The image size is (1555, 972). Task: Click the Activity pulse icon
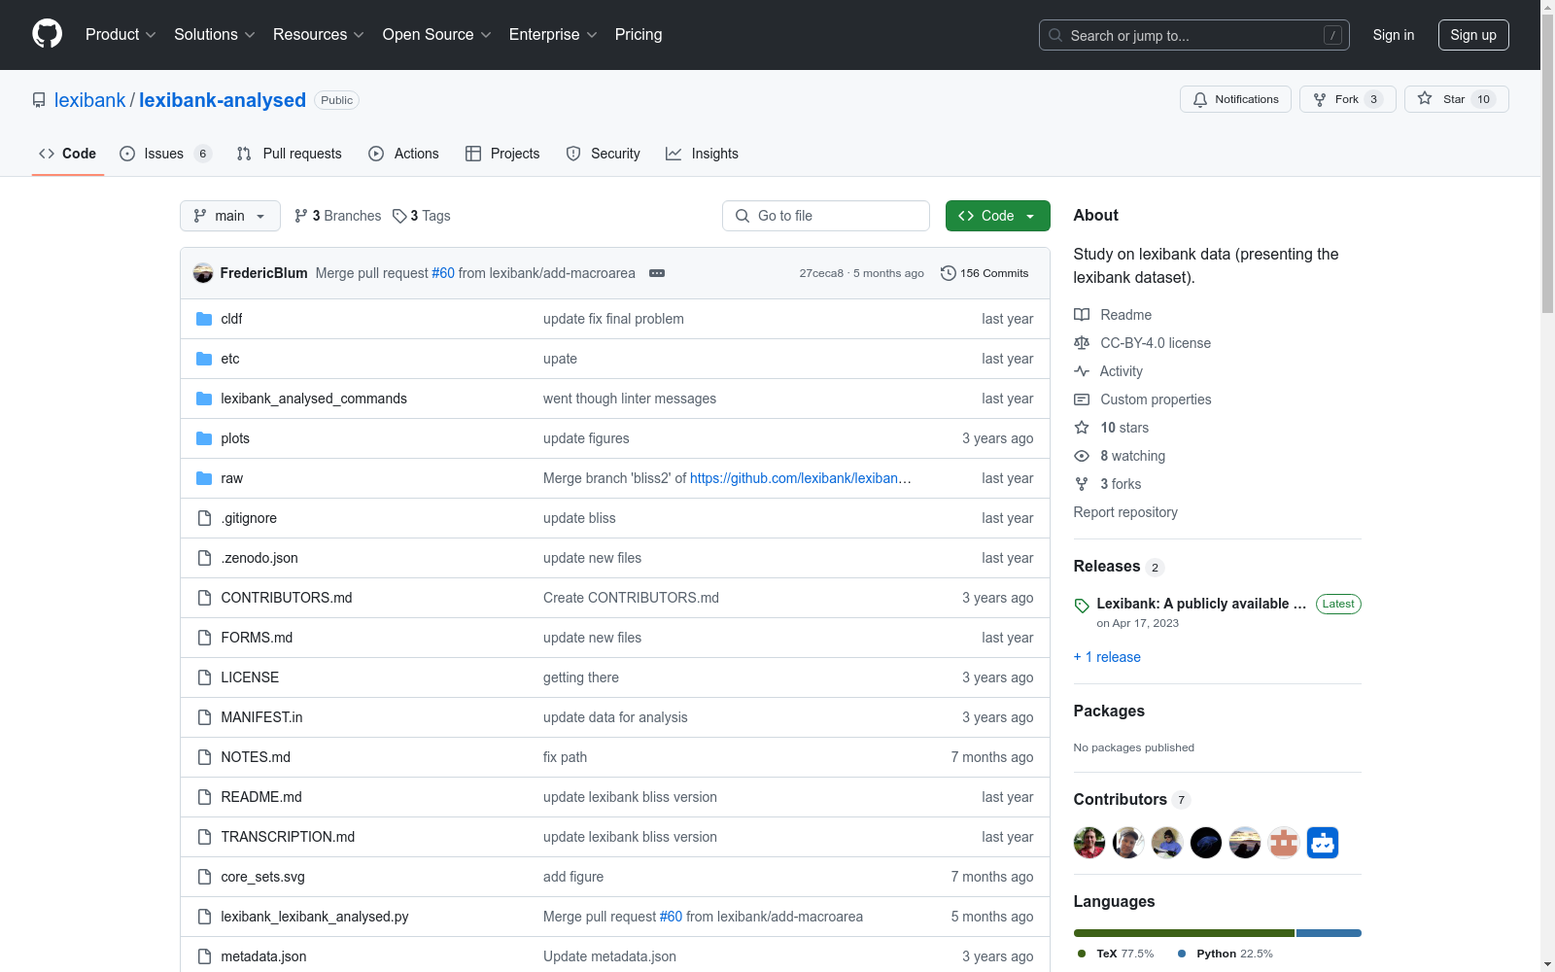coord(1082,371)
